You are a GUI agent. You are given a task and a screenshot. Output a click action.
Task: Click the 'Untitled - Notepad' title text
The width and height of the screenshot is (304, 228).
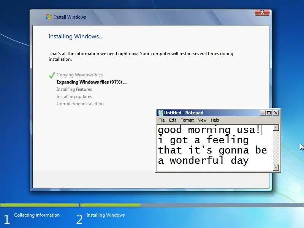[184, 113]
